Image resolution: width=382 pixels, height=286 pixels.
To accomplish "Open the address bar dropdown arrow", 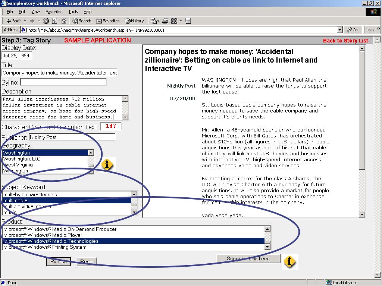I will coord(340,30).
